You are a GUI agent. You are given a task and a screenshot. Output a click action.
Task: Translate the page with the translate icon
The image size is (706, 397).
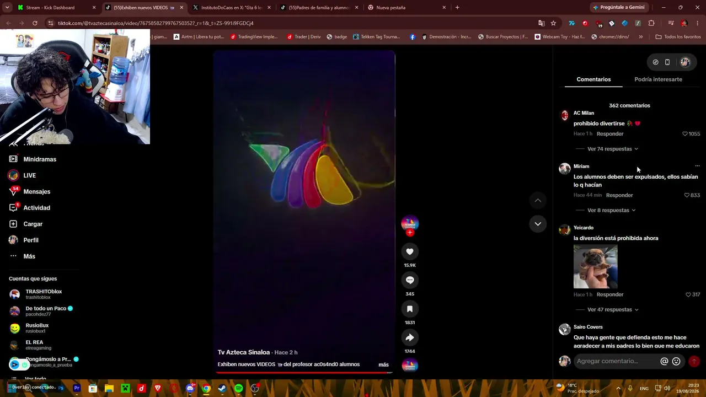(541, 23)
